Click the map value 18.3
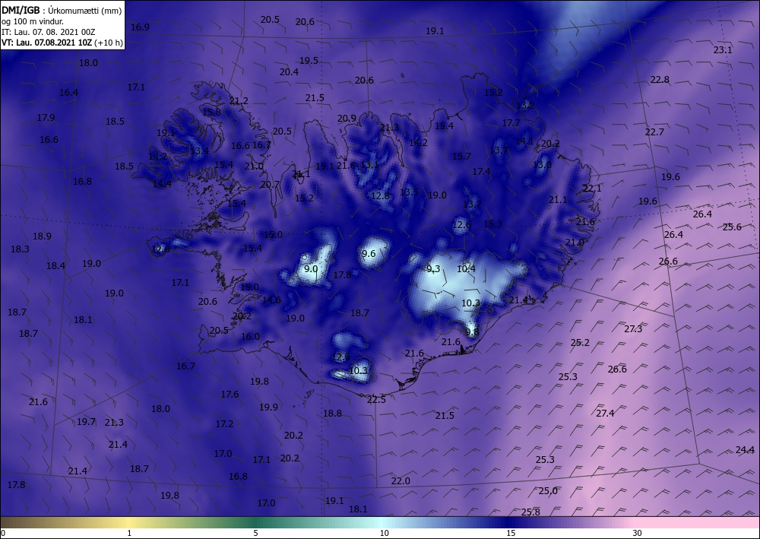 [20, 249]
